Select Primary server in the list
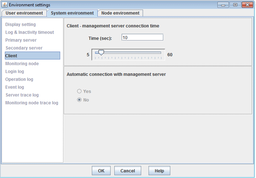This screenshot has height=178, width=256. click(21, 40)
